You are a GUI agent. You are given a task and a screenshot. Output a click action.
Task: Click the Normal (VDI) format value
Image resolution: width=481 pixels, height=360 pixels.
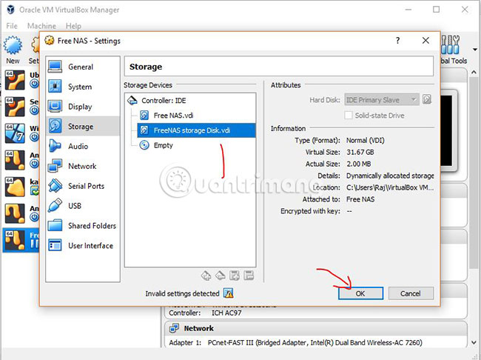click(365, 141)
